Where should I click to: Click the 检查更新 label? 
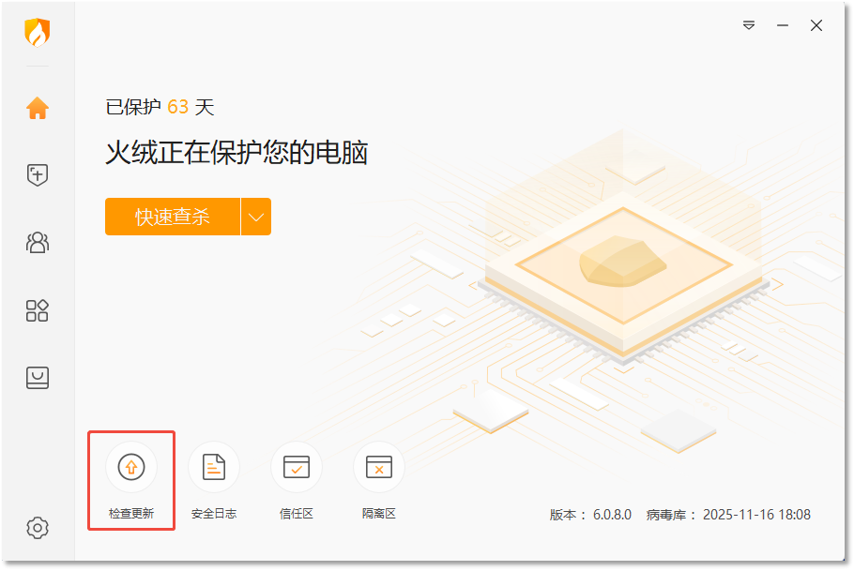[x=131, y=513]
